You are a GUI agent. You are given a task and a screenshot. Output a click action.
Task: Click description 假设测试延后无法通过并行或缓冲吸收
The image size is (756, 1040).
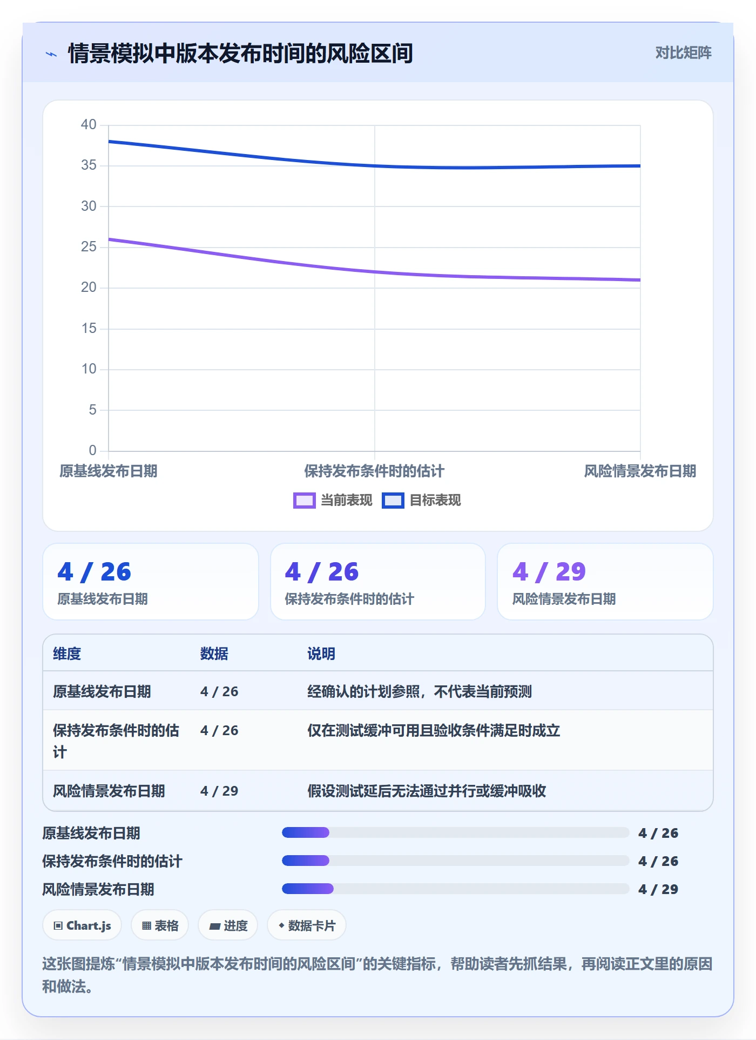[x=427, y=791]
